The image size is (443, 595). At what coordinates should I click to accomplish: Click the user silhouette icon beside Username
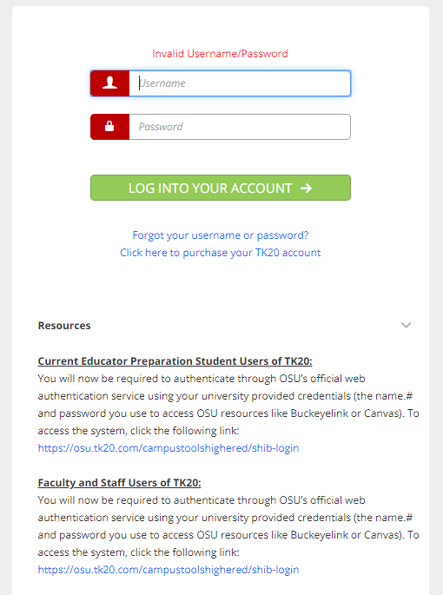point(109,83)
